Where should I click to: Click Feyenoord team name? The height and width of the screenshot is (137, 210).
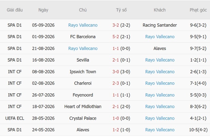point(83,95)
